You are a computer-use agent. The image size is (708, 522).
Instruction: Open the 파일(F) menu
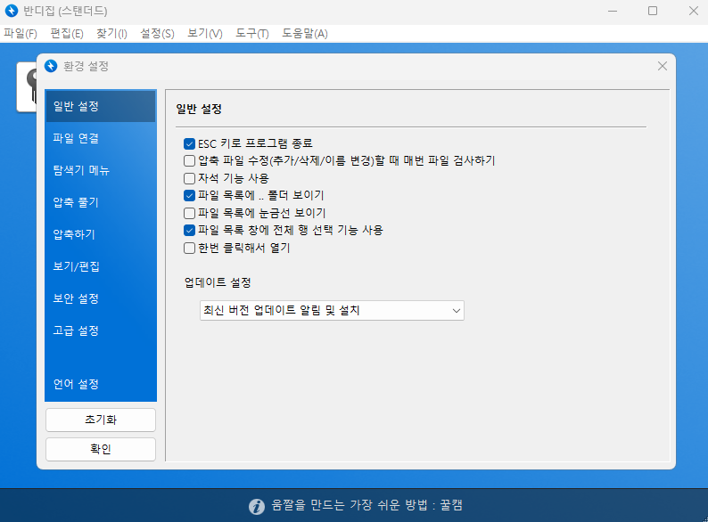[x=21, y=33]
